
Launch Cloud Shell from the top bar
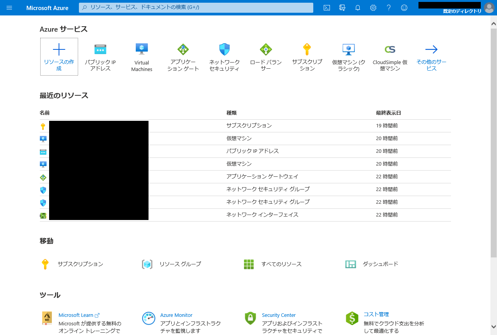click(327, 8)
